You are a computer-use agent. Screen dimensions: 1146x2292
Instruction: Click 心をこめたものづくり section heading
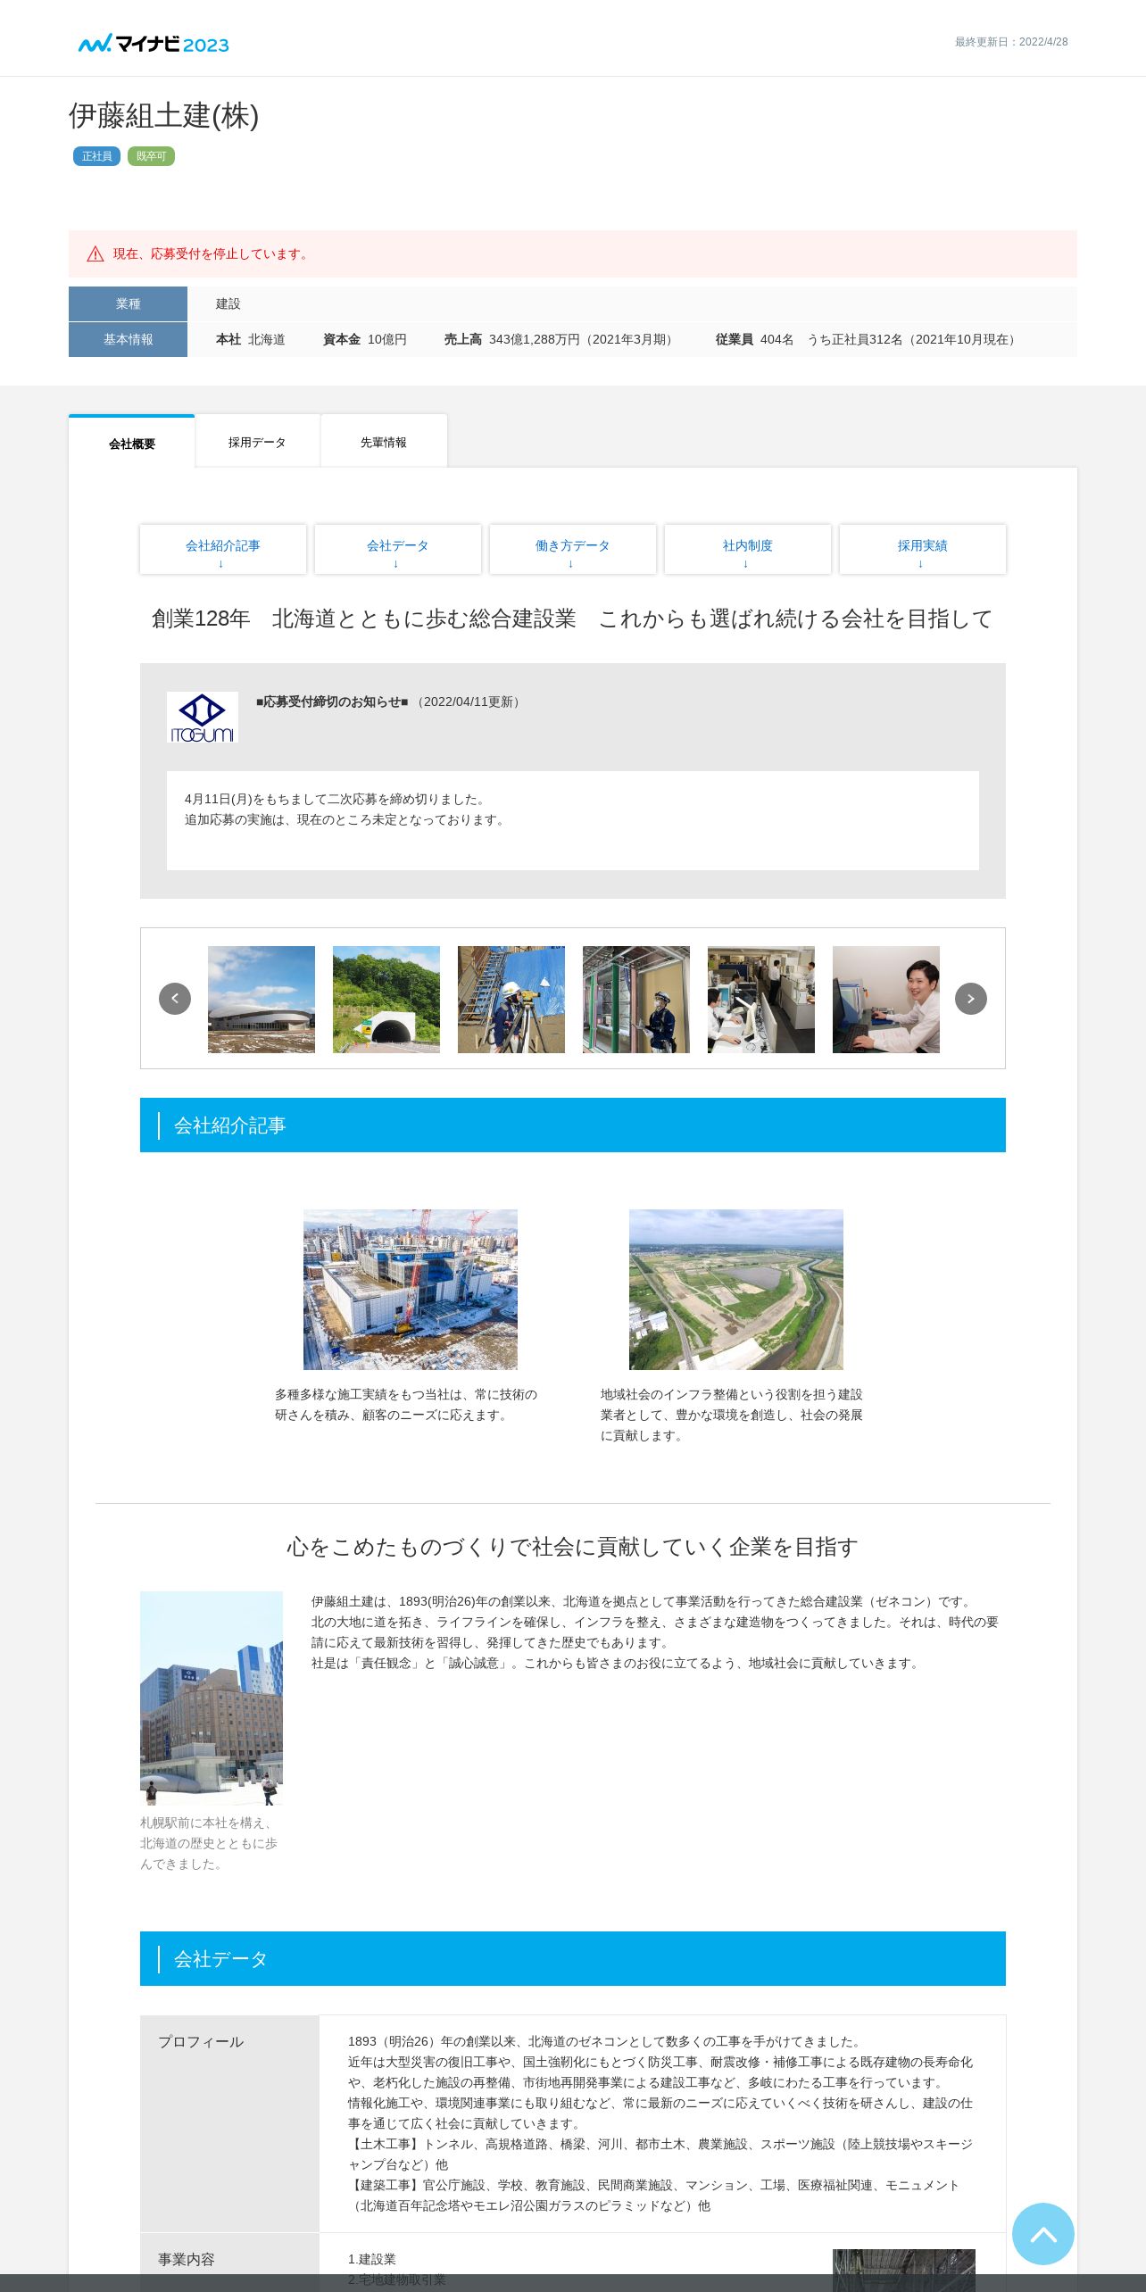pos(573,1547)
